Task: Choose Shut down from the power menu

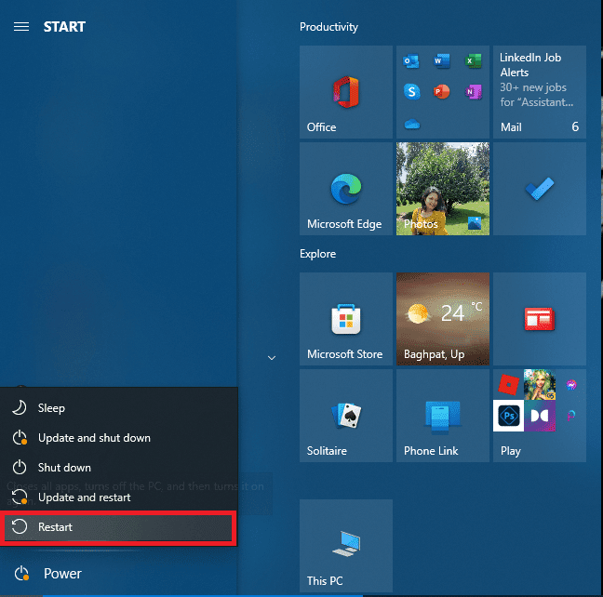Action: 118,468
